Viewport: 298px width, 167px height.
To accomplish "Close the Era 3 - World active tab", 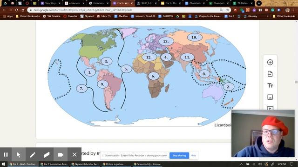I will click(x=132, y=3).
